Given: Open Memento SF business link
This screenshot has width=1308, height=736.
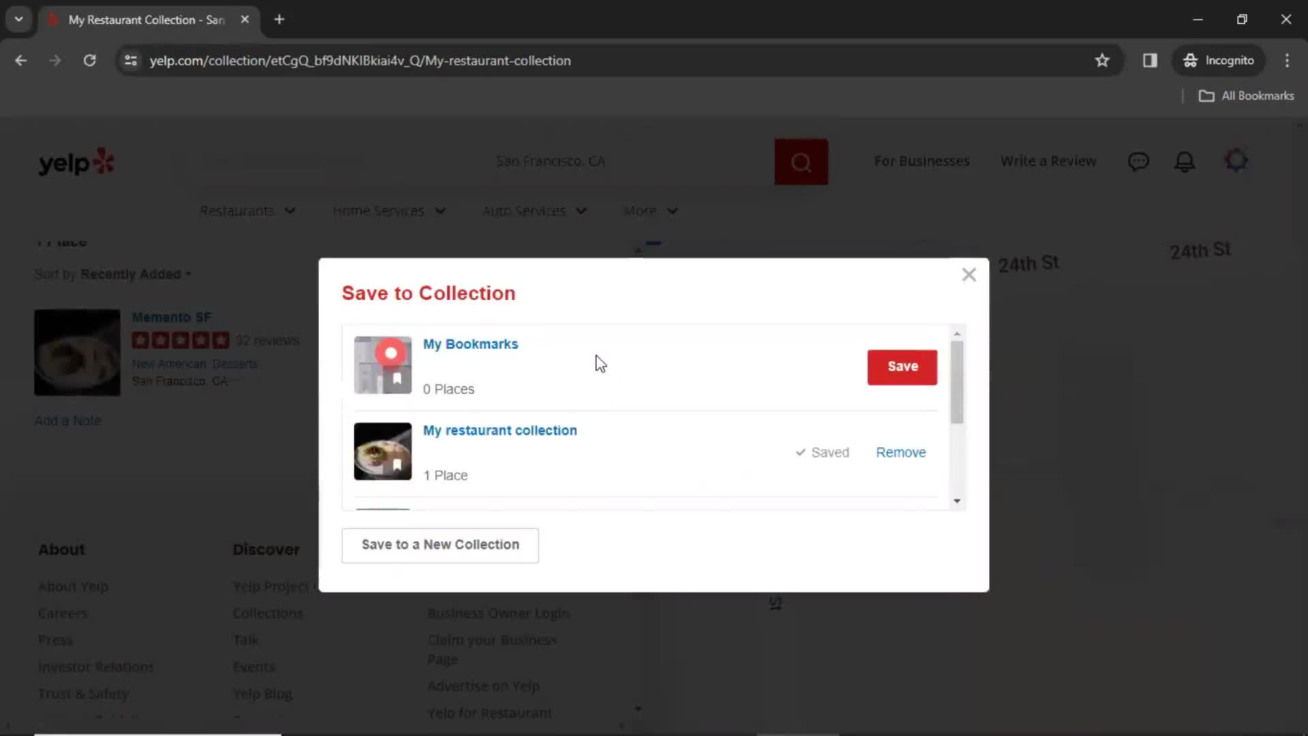Looking at the screenshot, I should point(172,318).
